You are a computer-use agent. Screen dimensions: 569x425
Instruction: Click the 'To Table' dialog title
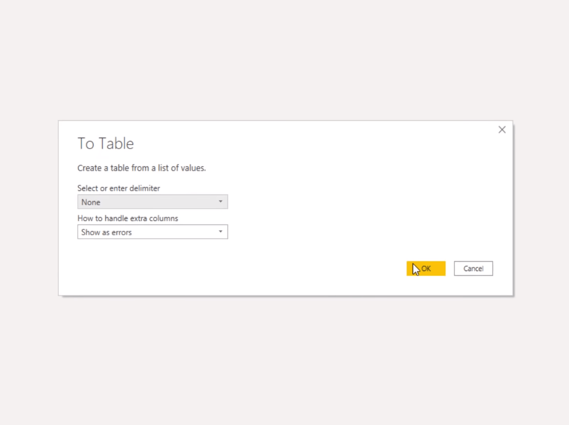(x=105, y=143)
